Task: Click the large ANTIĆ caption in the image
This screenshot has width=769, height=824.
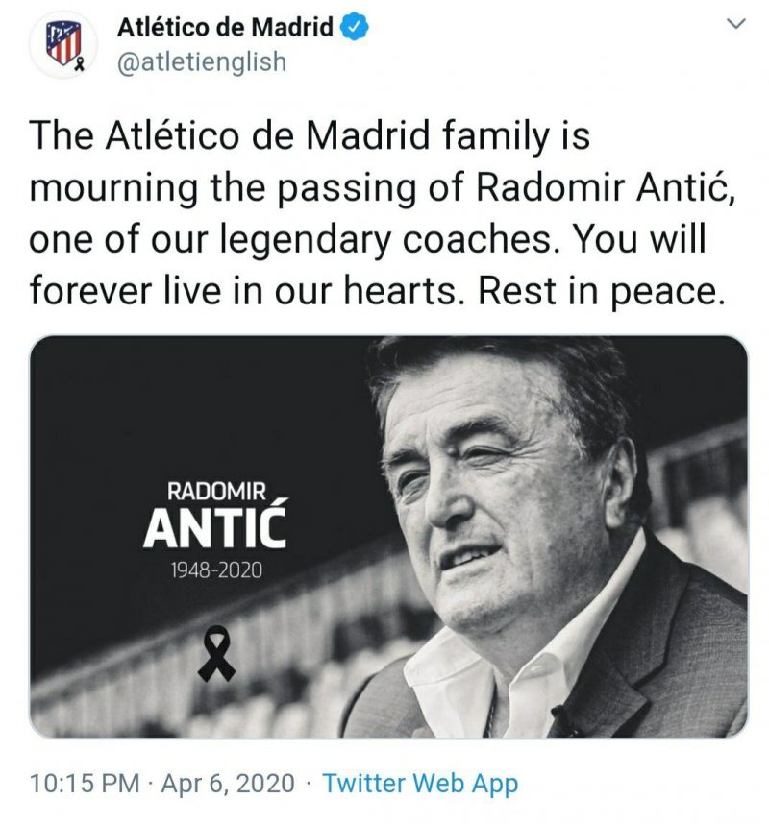Action: coord(215,528)
